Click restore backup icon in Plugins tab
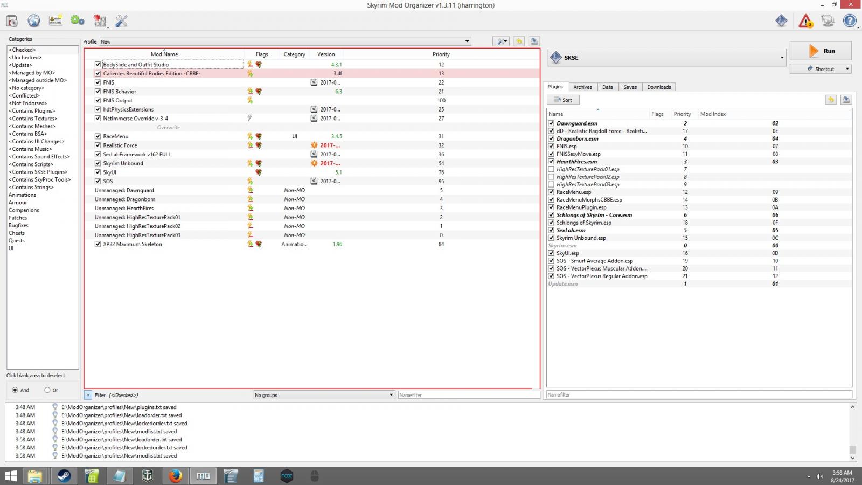This screenshot has height=485, width=862. point(831,100)
